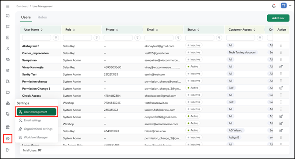
Task: Open the hamburger menu icon
Action: (x=8, y=6)
